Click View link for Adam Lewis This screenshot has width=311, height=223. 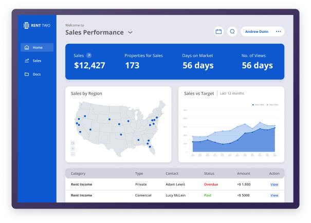point(274,184)
